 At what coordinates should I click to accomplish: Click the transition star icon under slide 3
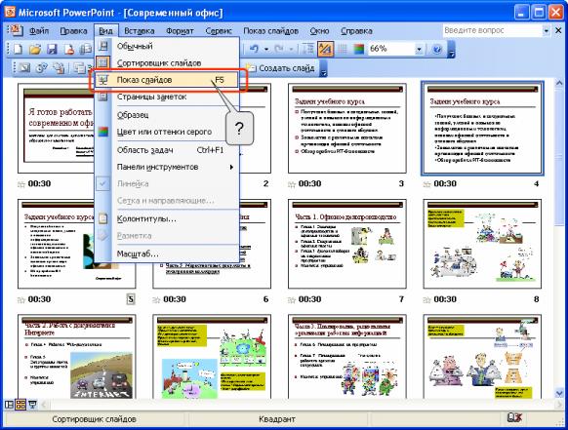[292, 184]
